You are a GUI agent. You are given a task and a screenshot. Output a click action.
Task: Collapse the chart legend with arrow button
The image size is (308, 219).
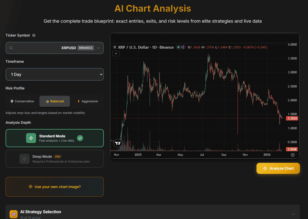click(x=116, y=53)
